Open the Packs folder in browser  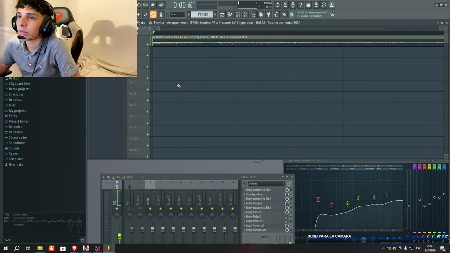point(13,116)
